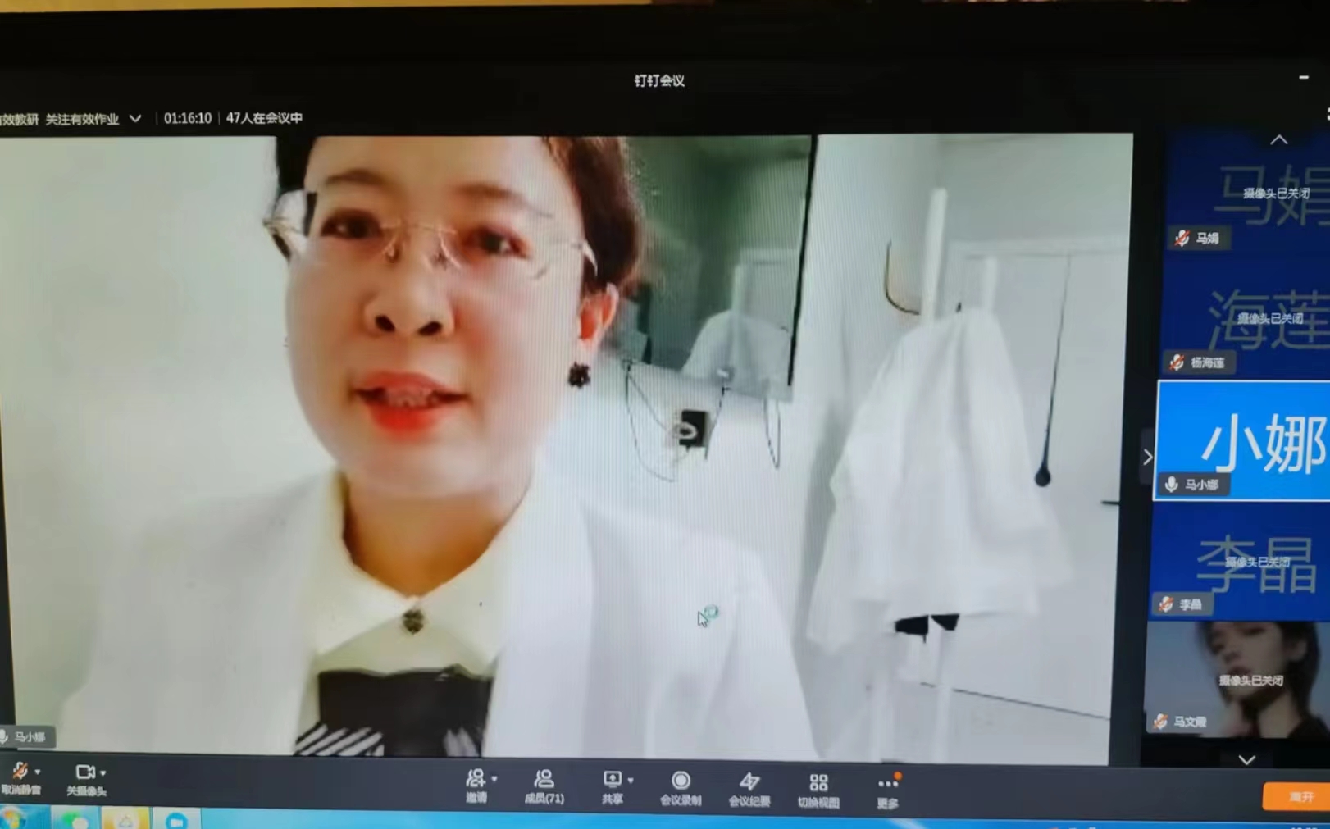
Task: Click the Invite (邀请) icon
Action: (476, 778)
